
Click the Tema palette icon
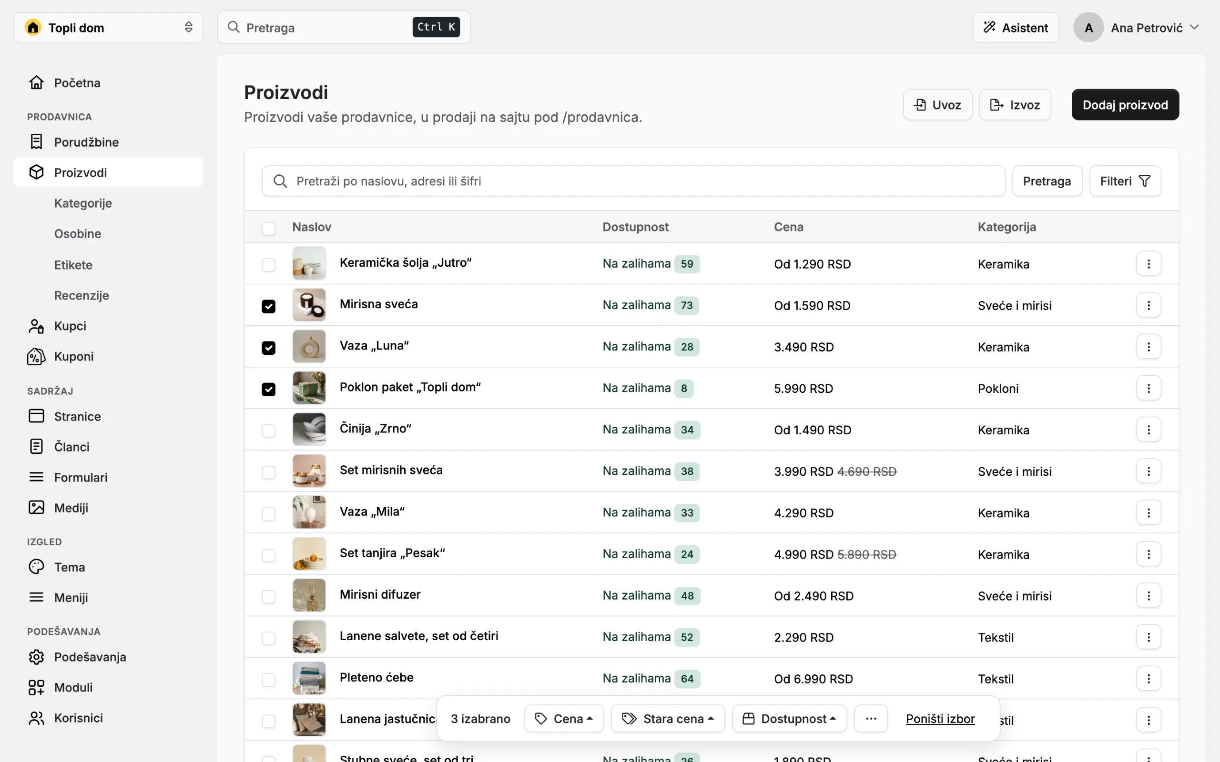point(36,567)
